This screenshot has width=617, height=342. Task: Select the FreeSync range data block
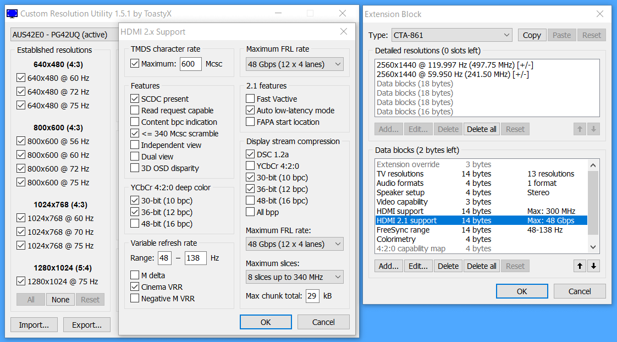pyautogui.click(x=482, y=230)
